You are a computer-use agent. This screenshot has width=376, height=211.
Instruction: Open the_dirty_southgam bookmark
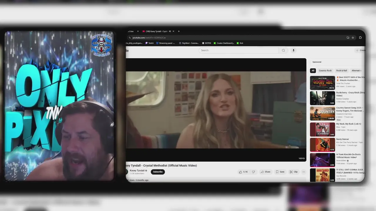pos(134,43)
